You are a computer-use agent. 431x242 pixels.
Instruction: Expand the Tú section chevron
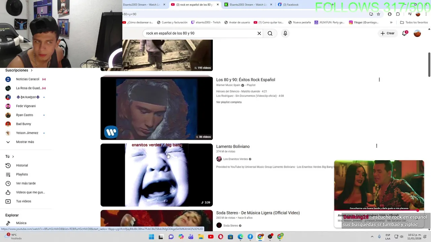coord(13,157)
